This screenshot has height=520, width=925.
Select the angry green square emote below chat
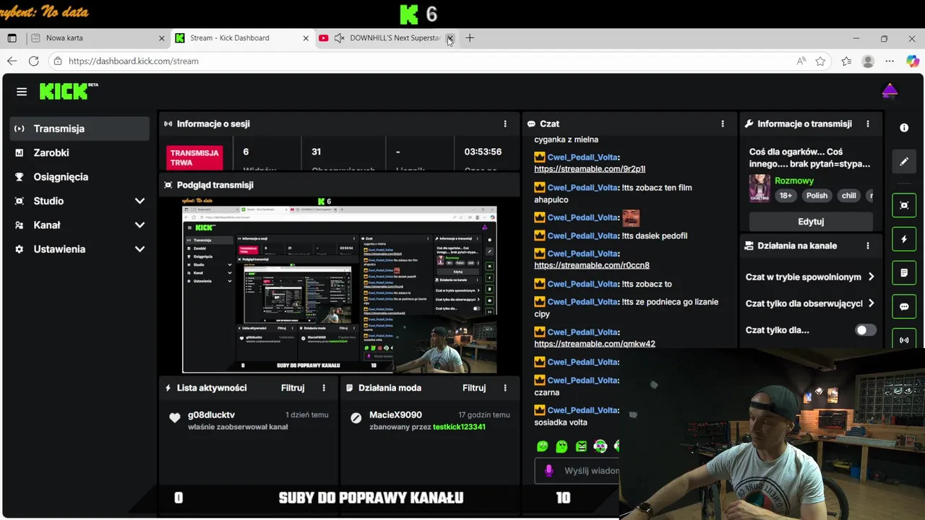(581, 446)
